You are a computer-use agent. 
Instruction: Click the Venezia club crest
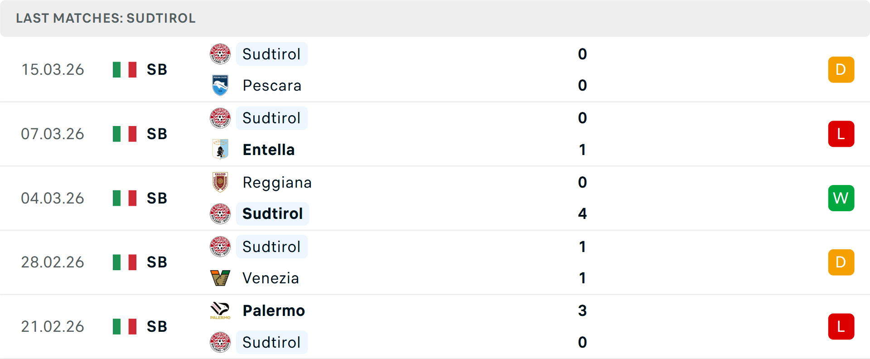tap(220, 278)
